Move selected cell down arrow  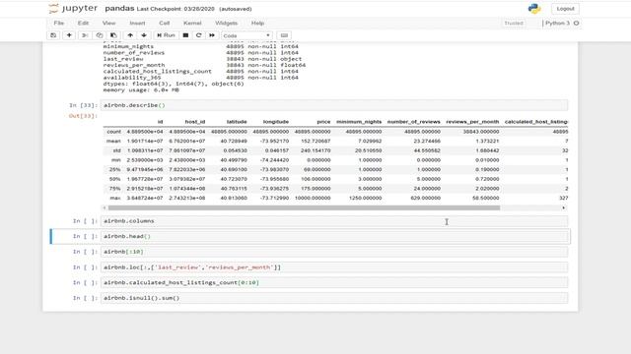point(144,35)
